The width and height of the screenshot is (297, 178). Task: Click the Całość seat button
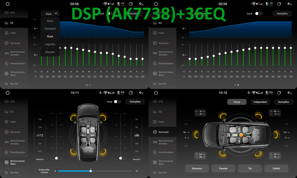tap(276, 168)
